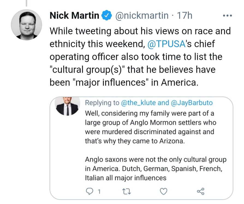The image size is (244, 204).
Task: View the quoted reply author's avatar
Action: click(67, 106)
